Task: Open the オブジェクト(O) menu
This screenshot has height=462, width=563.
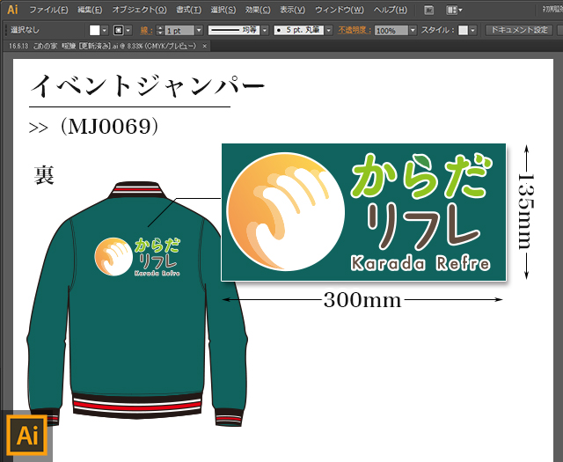Action: [139, 10]
